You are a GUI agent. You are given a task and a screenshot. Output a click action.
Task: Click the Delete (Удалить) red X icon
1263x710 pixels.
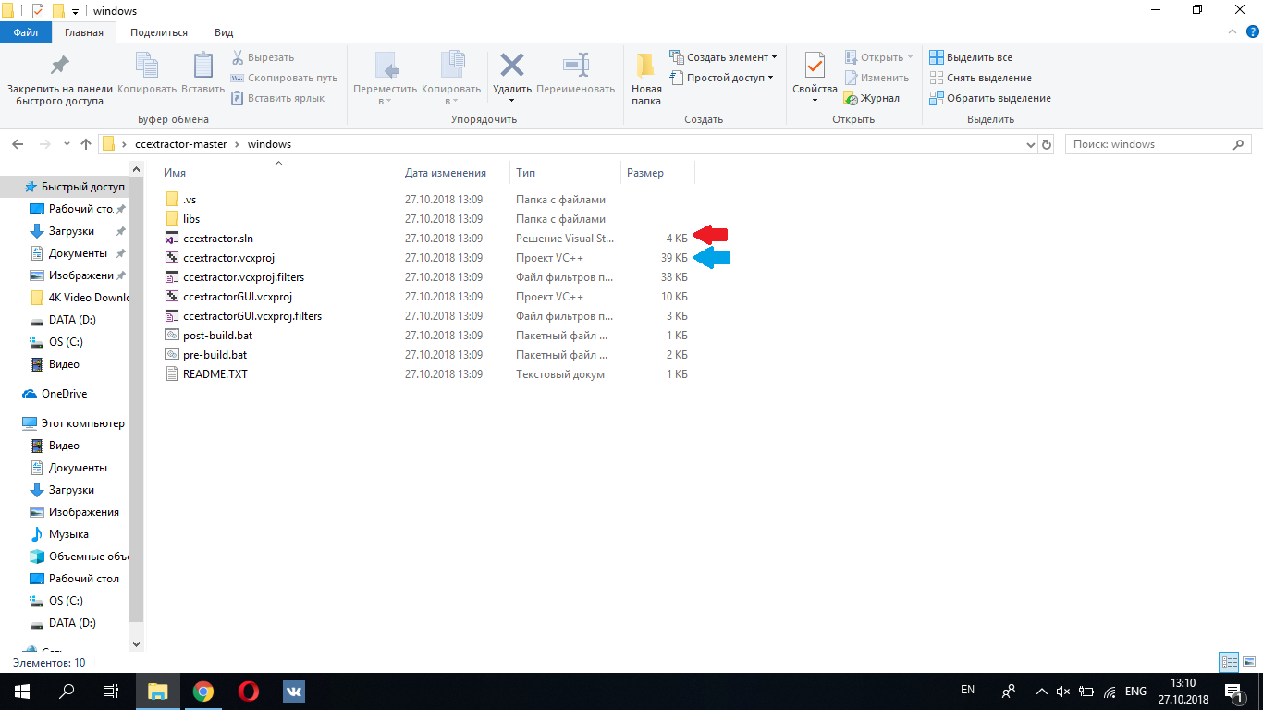[511, 66]
